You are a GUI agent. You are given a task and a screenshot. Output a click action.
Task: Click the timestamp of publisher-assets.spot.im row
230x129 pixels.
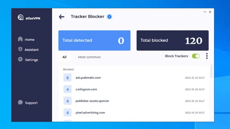tap(195, 101)
